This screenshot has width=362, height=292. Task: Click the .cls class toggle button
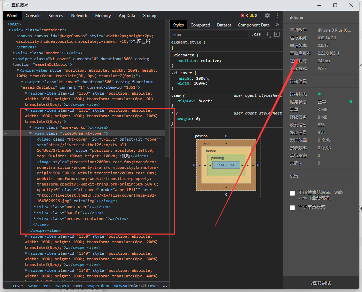click(x=256, y=34)
